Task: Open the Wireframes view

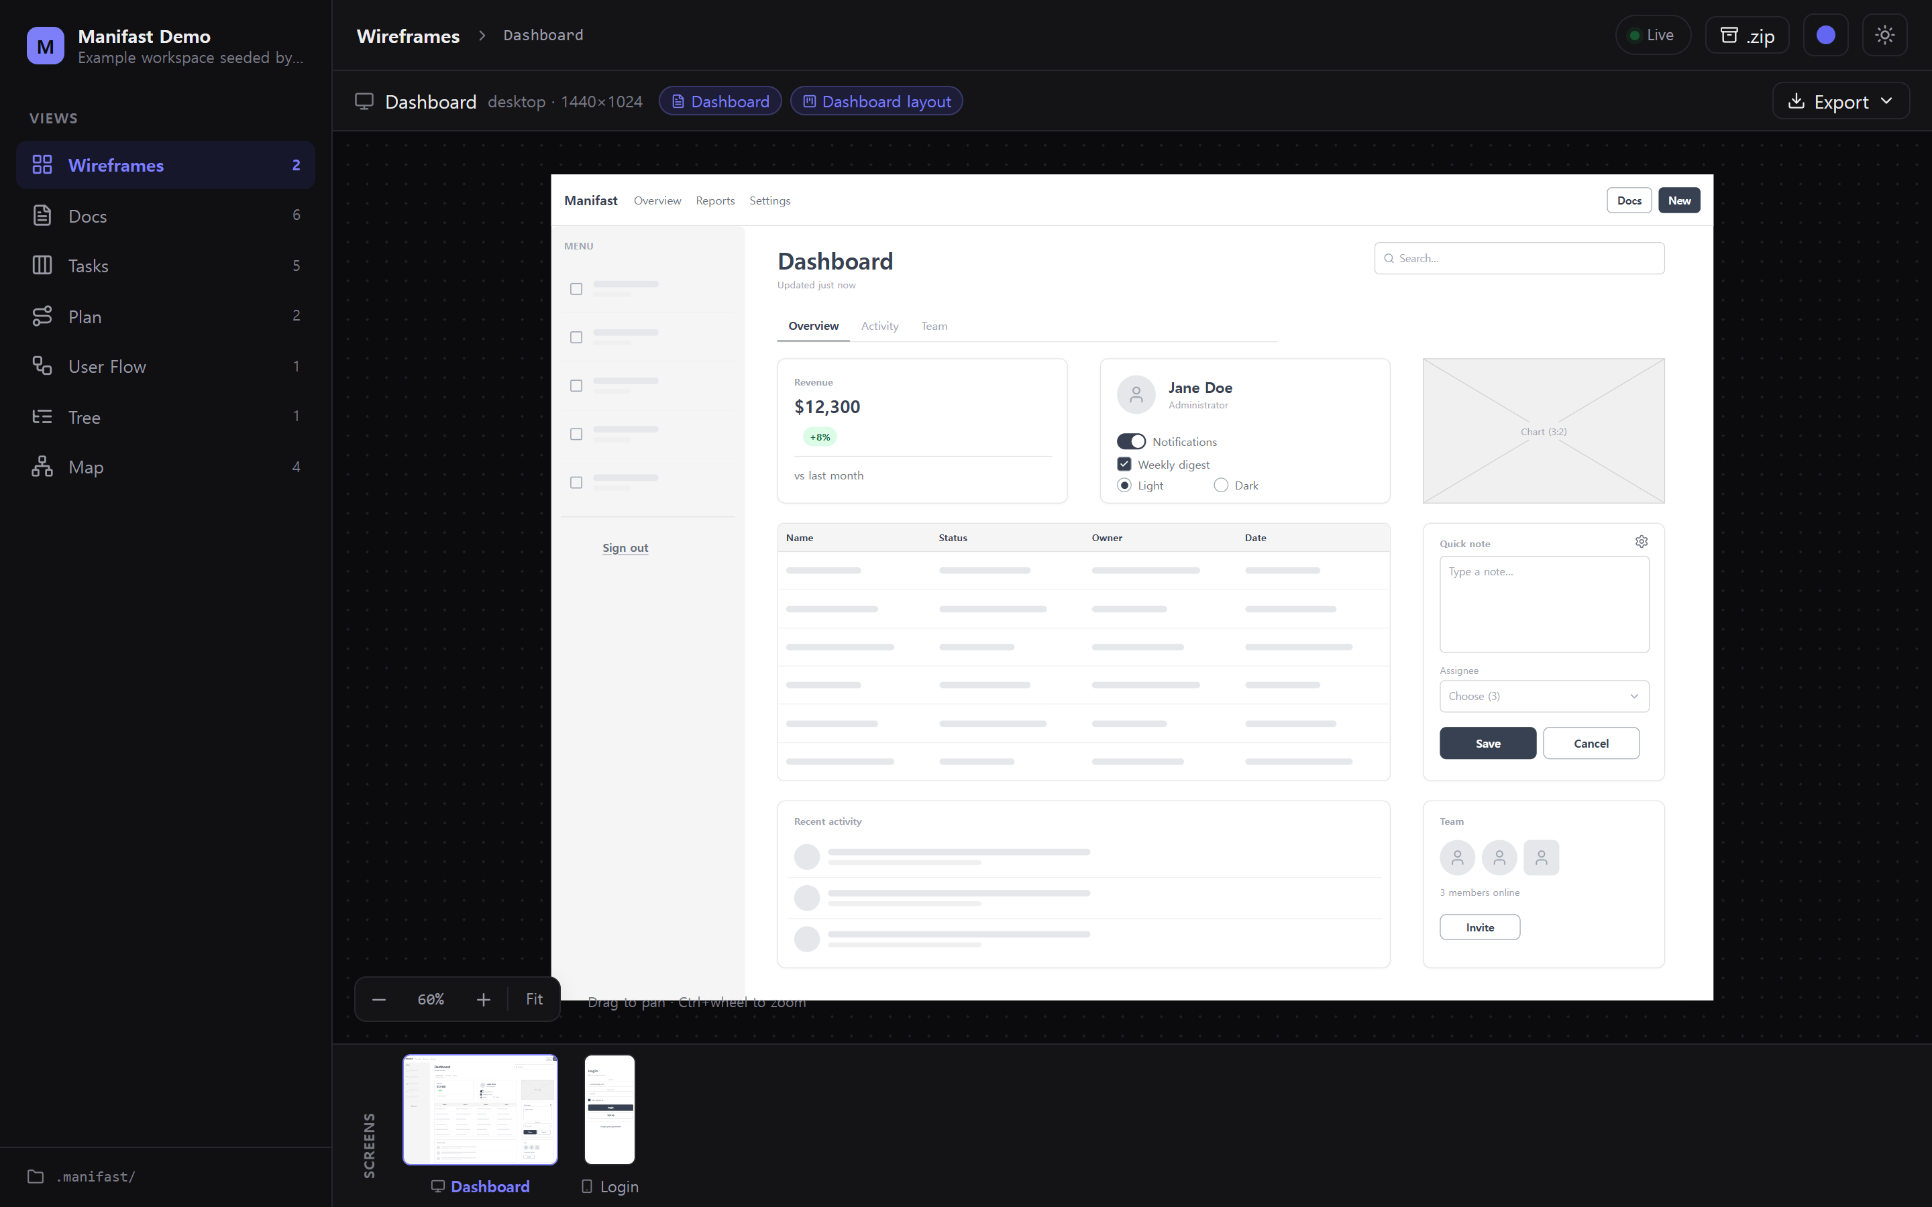Action: coord(165,165)
